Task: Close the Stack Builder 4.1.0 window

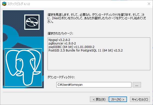Action: [149, 4]
